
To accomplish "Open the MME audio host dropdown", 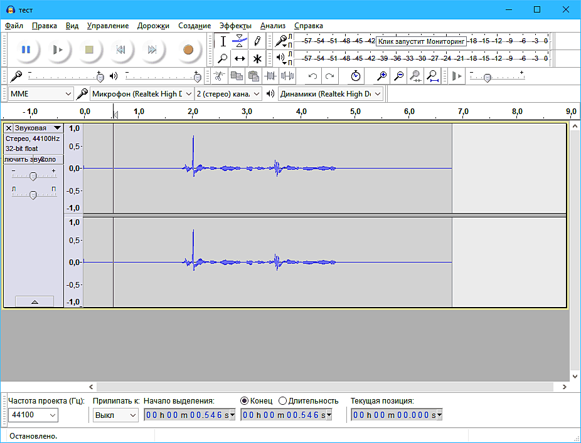I will tap(41, 94).
